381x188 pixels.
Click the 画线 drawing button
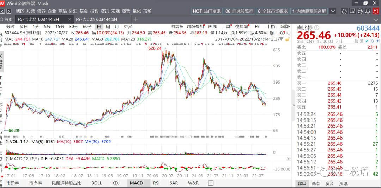pos(212,27)
